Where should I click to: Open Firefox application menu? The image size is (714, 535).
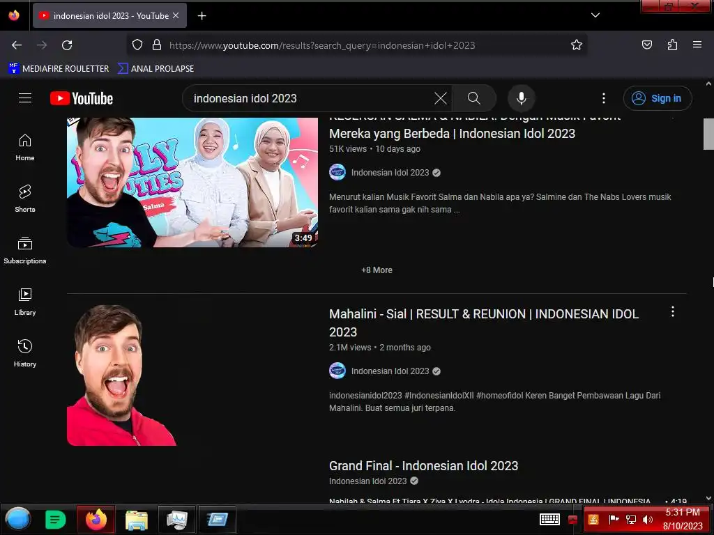click(697, 45)
